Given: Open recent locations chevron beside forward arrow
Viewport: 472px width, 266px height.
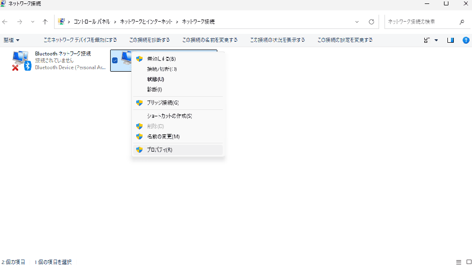Looking at the screenshot, I should pos(32,22).
